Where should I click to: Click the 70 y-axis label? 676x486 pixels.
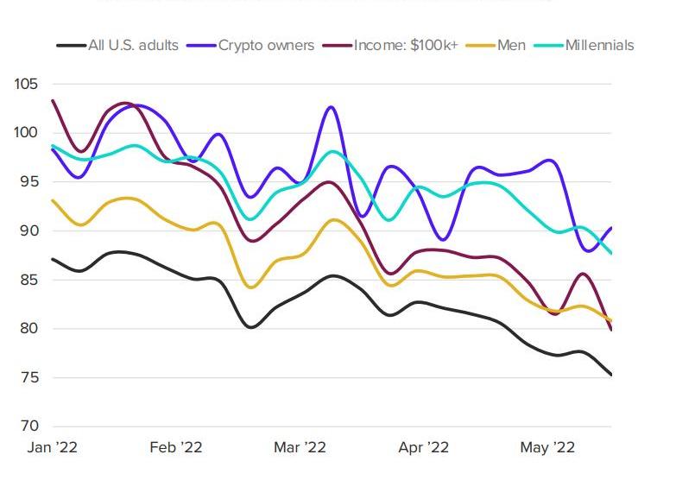pyautogui.click(x=30, y=426)
